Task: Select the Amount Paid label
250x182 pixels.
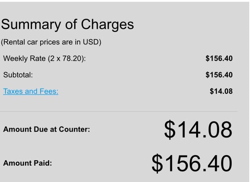Action: pyautogui.click(x=27, y=163)
